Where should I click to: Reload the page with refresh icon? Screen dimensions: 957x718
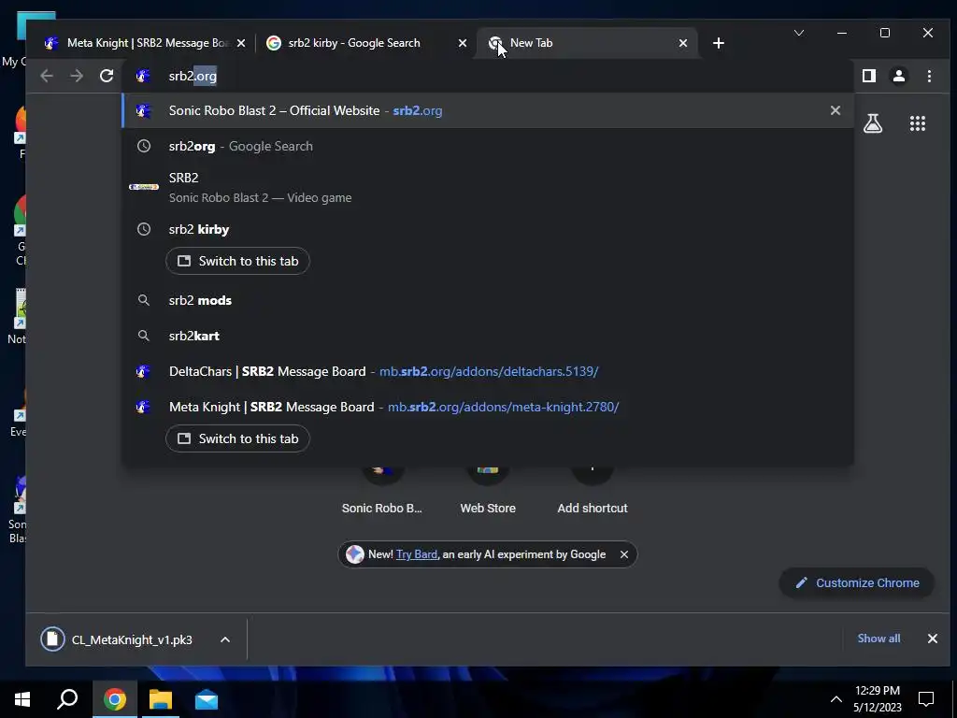point(107,76)
